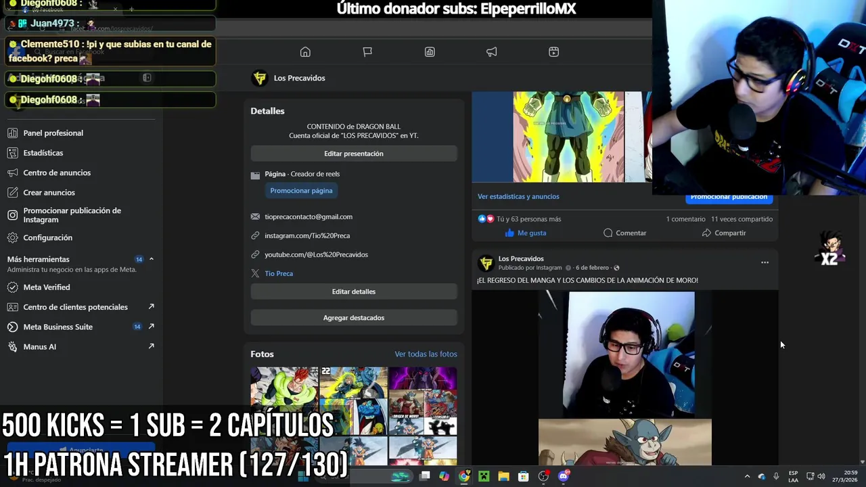Image resolution: width=866 pixels, height=487 pixels.
Task: Click the Promocionar página button
Action: (x=301, y=191)
